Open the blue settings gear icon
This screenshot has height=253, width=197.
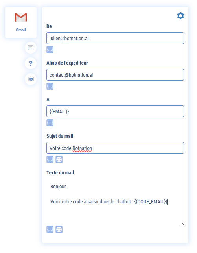pyautogui.click(x=180, y=16)
